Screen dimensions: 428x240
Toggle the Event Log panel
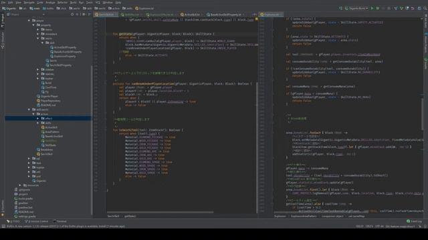[x=414, y=221]
